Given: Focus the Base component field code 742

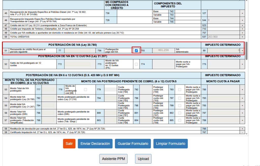Looking at the screenshot, I should coord(188,11).
